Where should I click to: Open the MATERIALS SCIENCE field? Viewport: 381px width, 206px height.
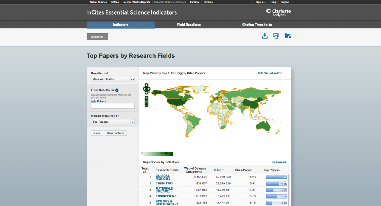pos(164,190)
